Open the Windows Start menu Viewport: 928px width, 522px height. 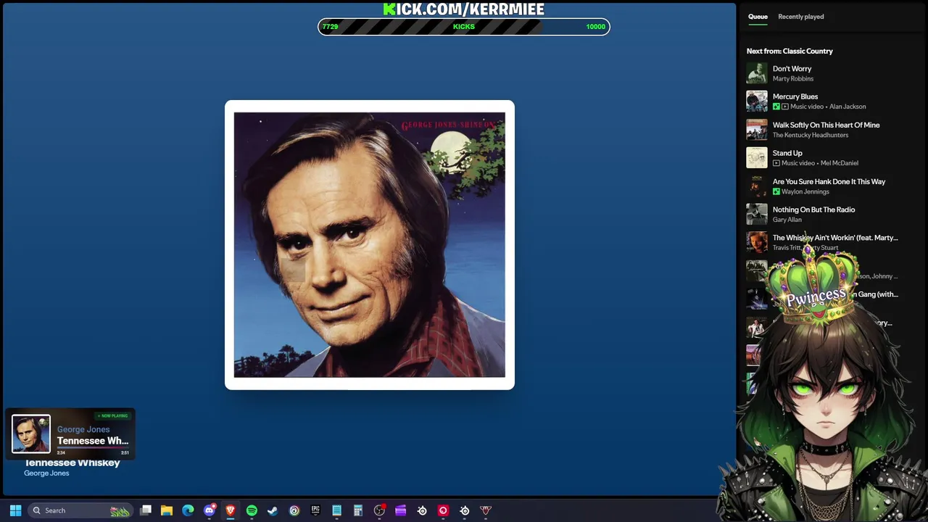(x=15, y=510)
